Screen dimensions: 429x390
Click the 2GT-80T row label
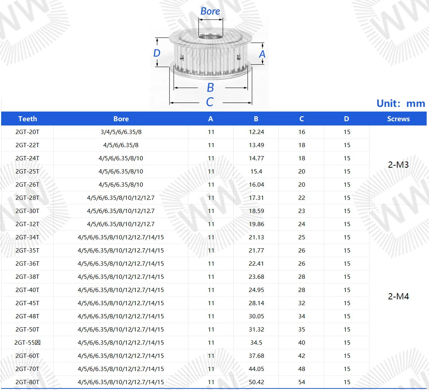[x=27, y=382]
